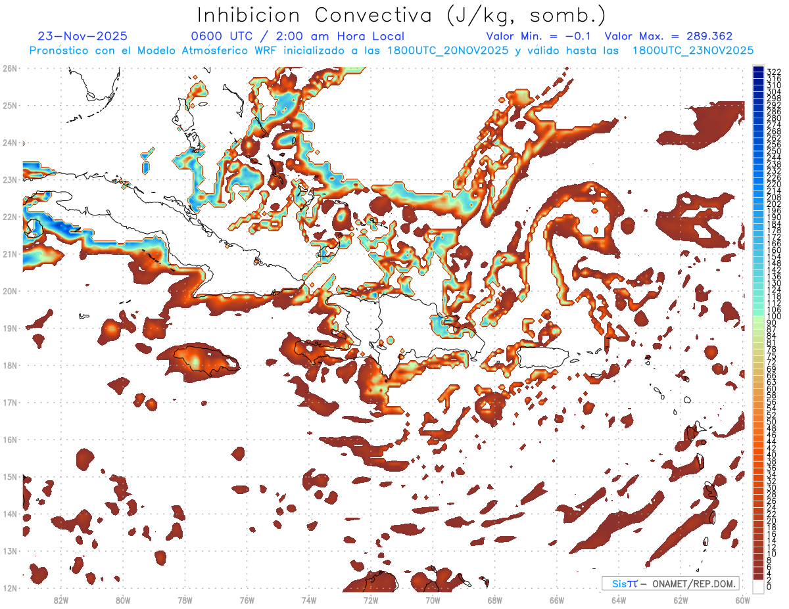Click the 'Valor Min. = -0.1' readout
This screenshot has width=789, height=609.
pos(538,36)
